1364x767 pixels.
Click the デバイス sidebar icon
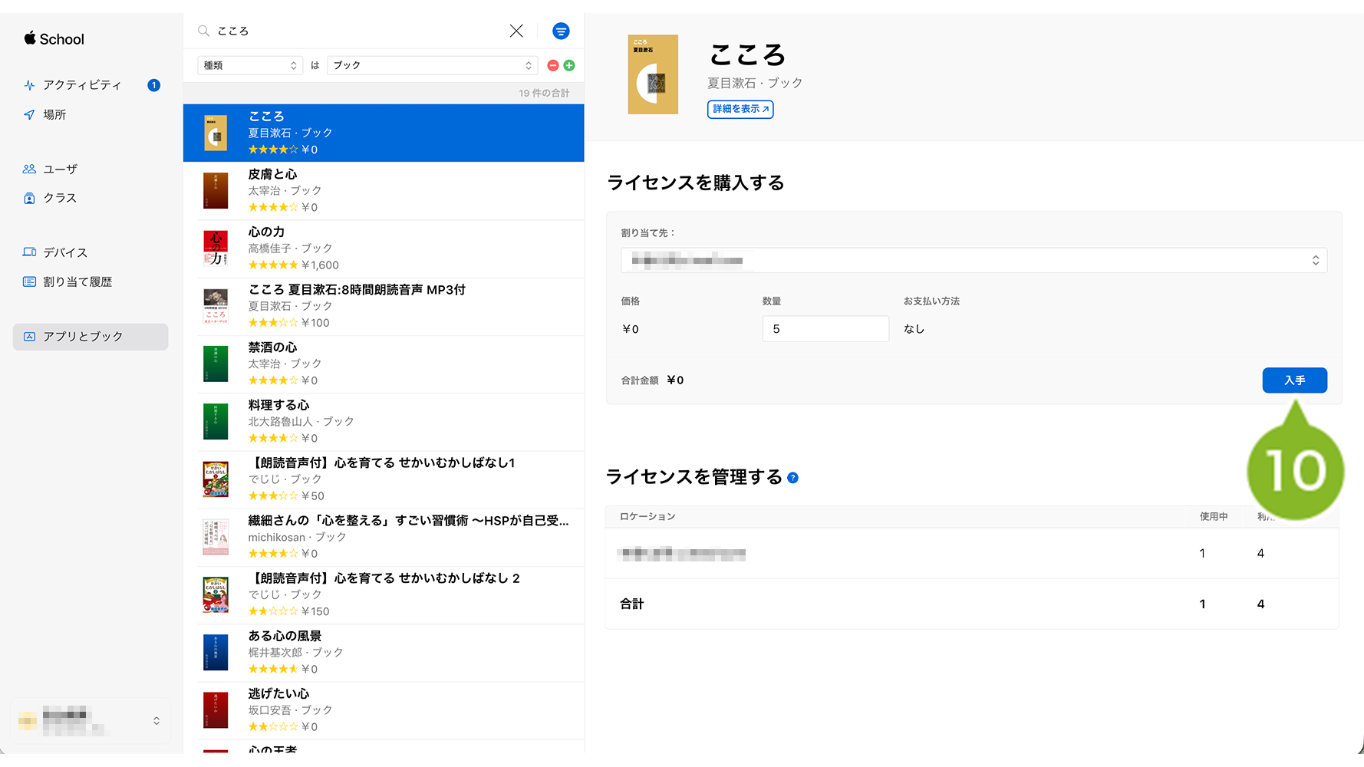29,252
